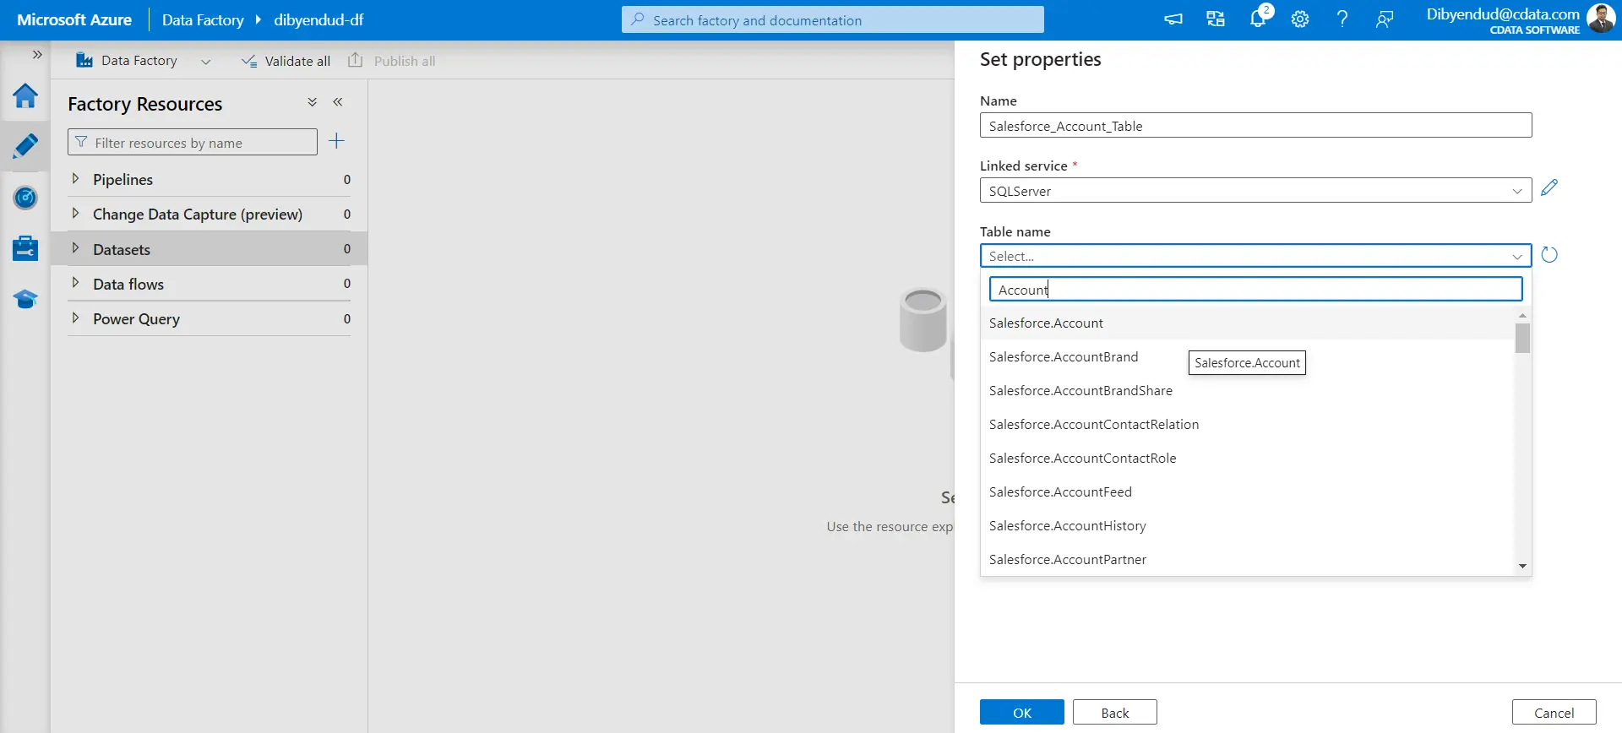Click the dataset Name input field
This screenshot has height=733, width=1622.
click(1255, 126)
